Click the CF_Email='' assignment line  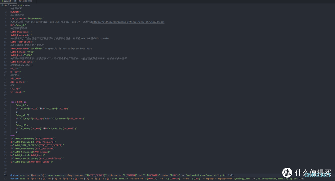pos(18,92)
